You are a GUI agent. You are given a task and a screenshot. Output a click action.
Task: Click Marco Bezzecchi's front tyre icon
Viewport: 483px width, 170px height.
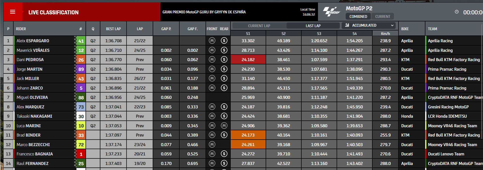click(x=212, y=144)
